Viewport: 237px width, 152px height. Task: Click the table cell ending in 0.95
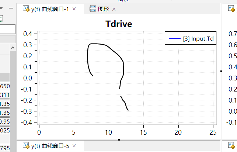coord(5,122)
